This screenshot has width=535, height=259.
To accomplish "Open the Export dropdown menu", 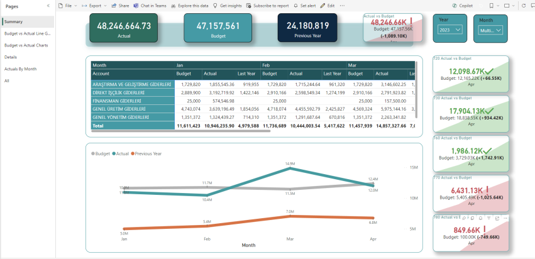I will coord(94,5).
